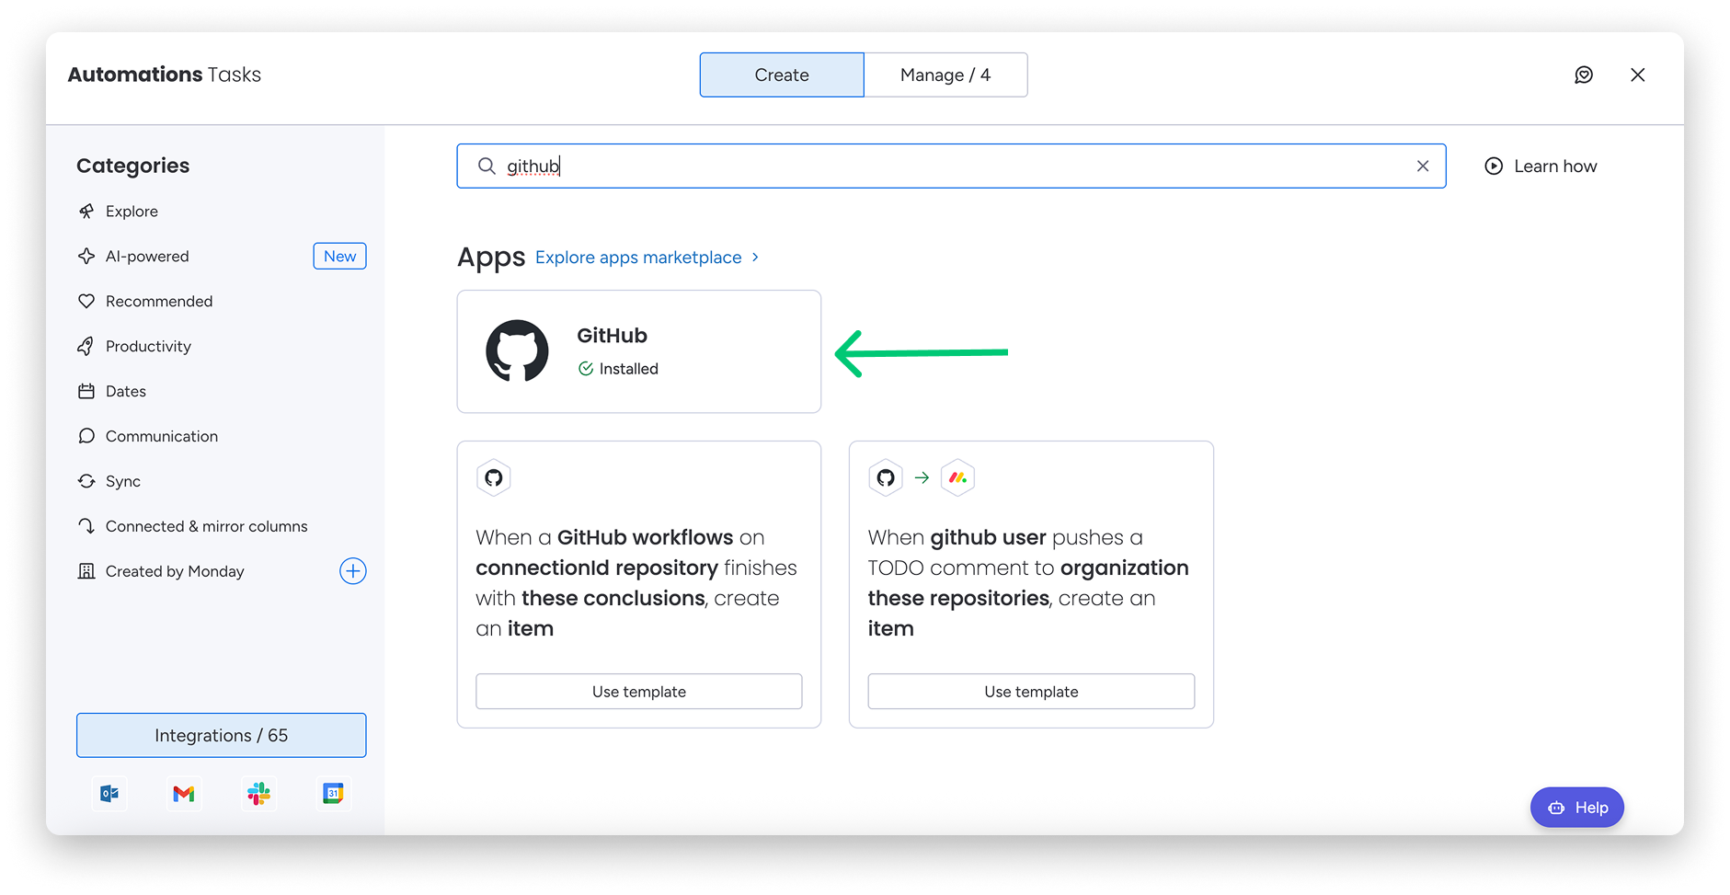
Task: Use template for GitHub workflows automation
Action: pos(639,692)
